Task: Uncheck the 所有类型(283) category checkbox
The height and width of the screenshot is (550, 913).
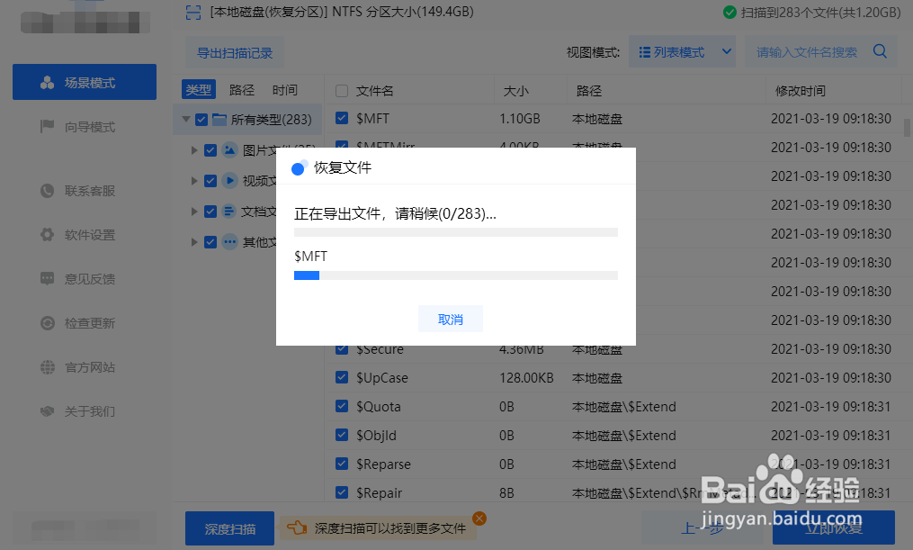Action: [x=199, y=119]
